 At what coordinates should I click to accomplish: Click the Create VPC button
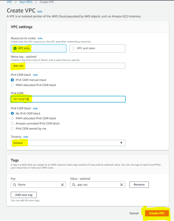tap(157, 213)
